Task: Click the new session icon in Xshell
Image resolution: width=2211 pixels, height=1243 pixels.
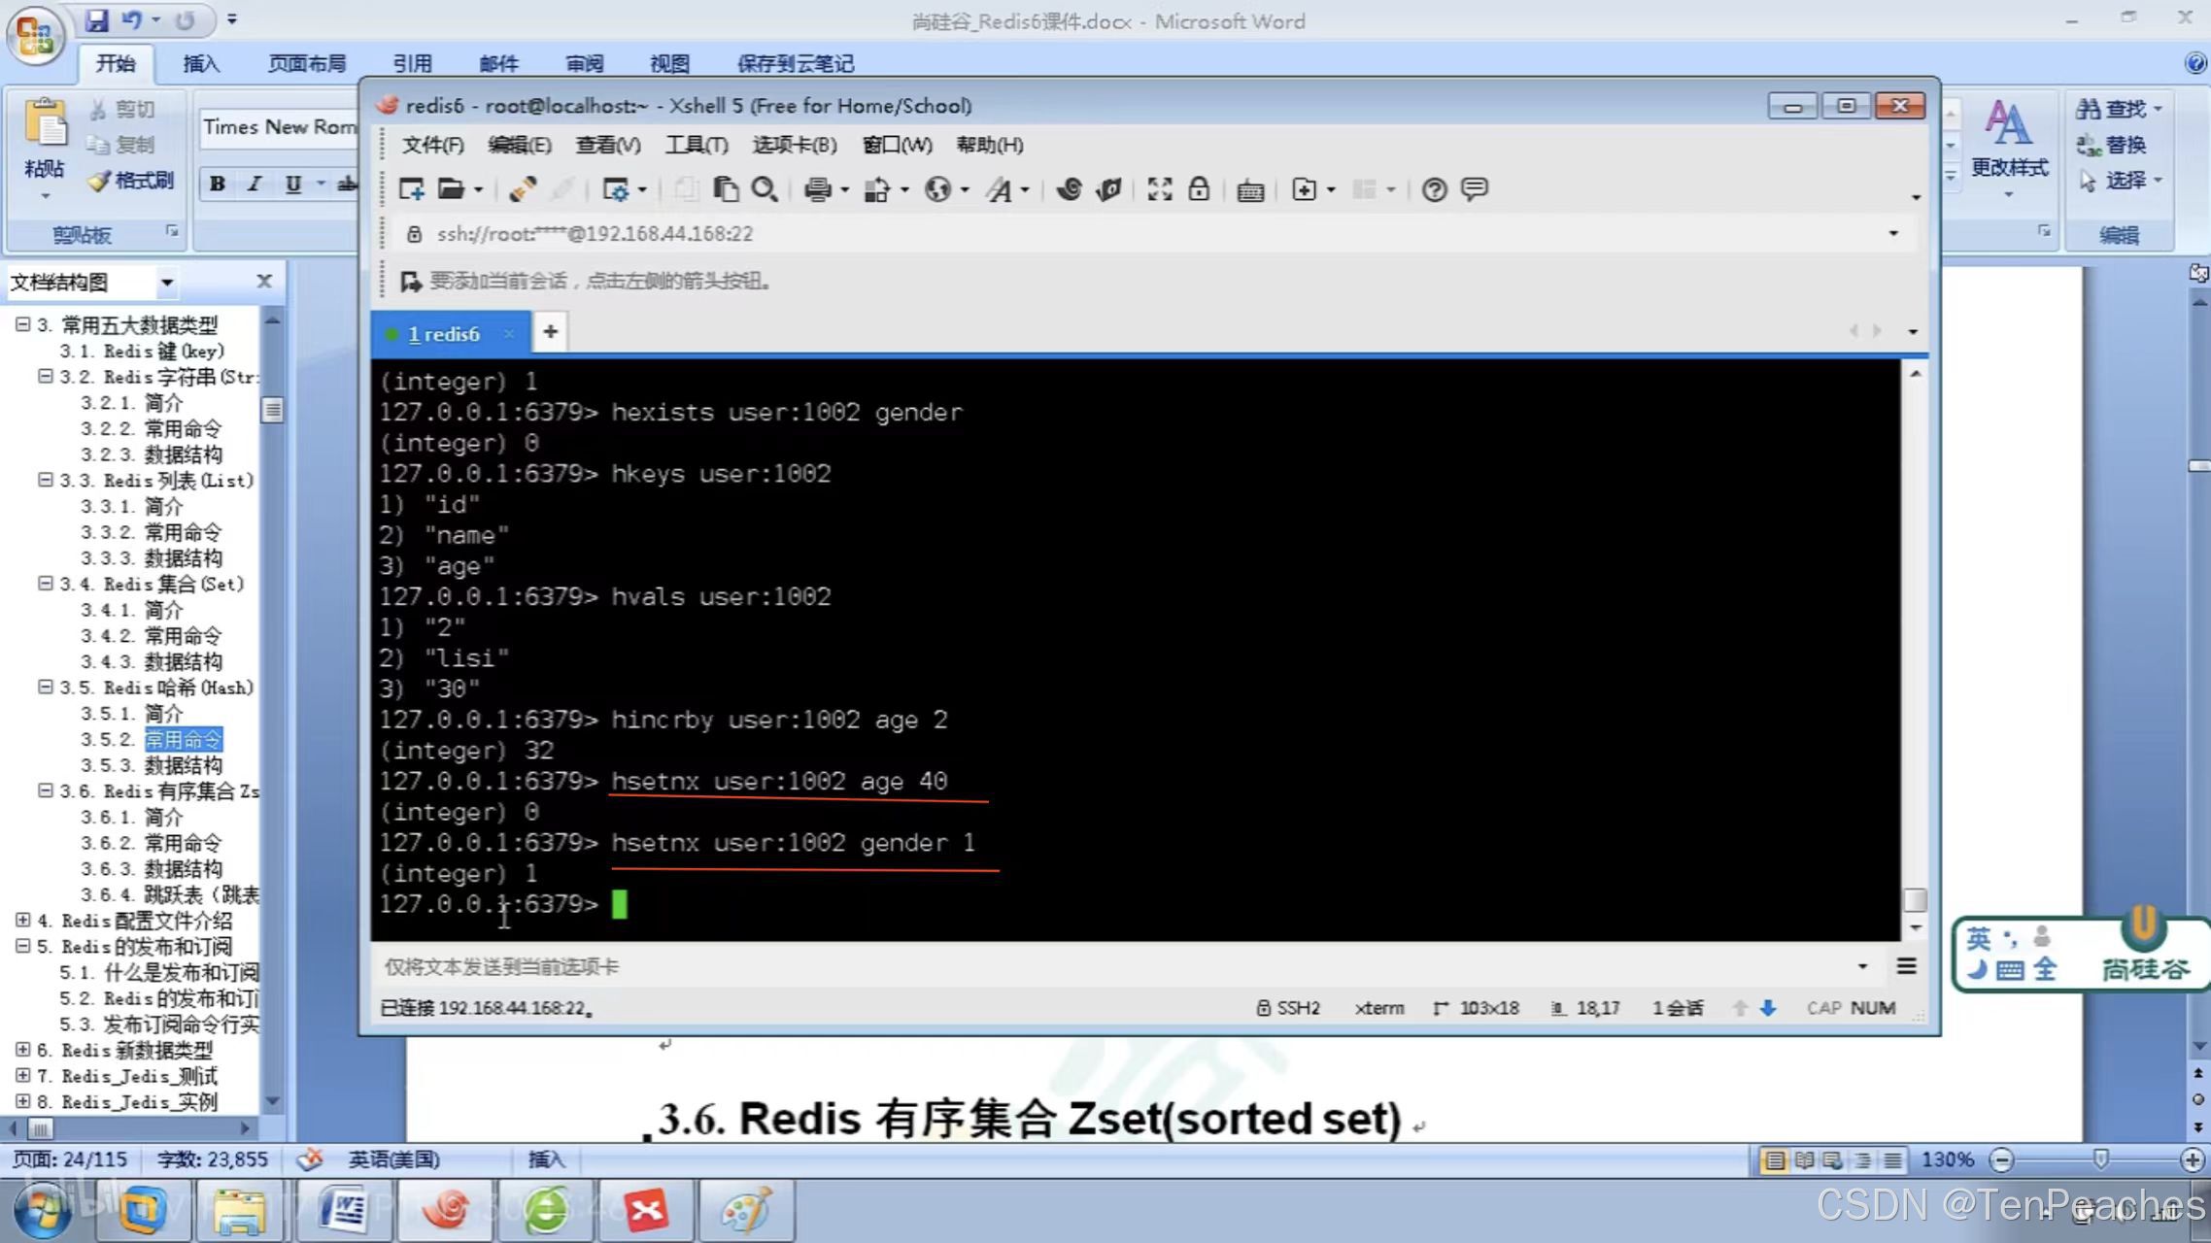Action: [411, 189]
